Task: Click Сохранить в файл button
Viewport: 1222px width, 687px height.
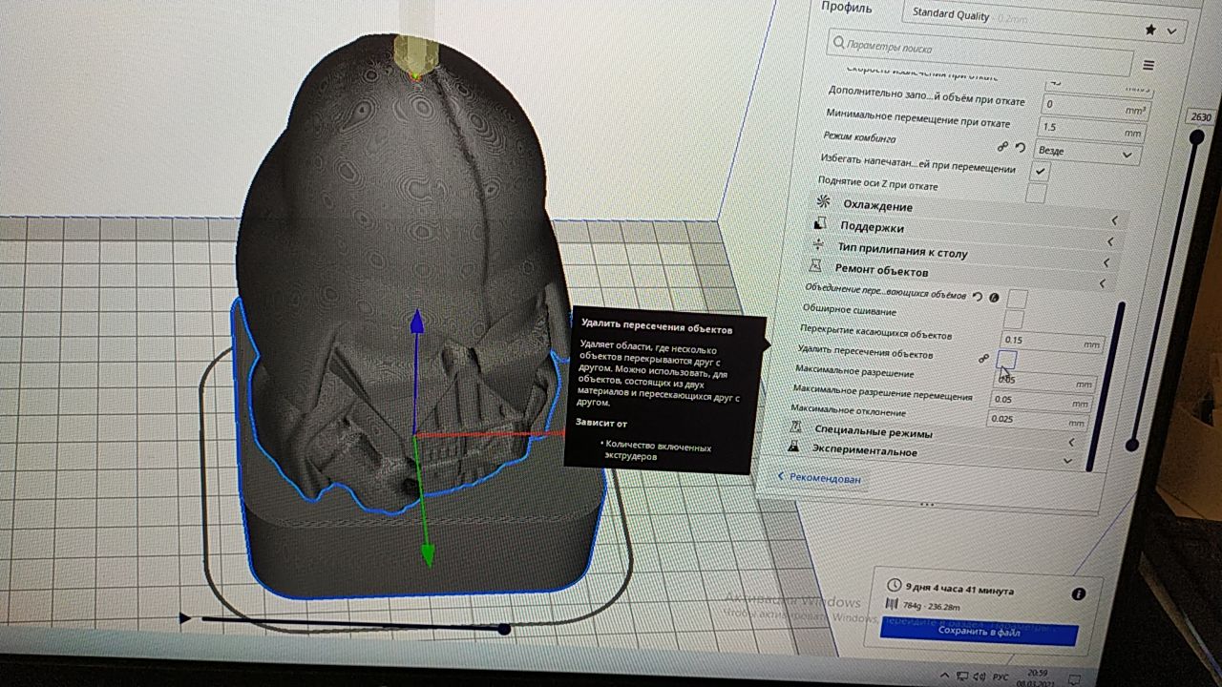Action: 980,633
